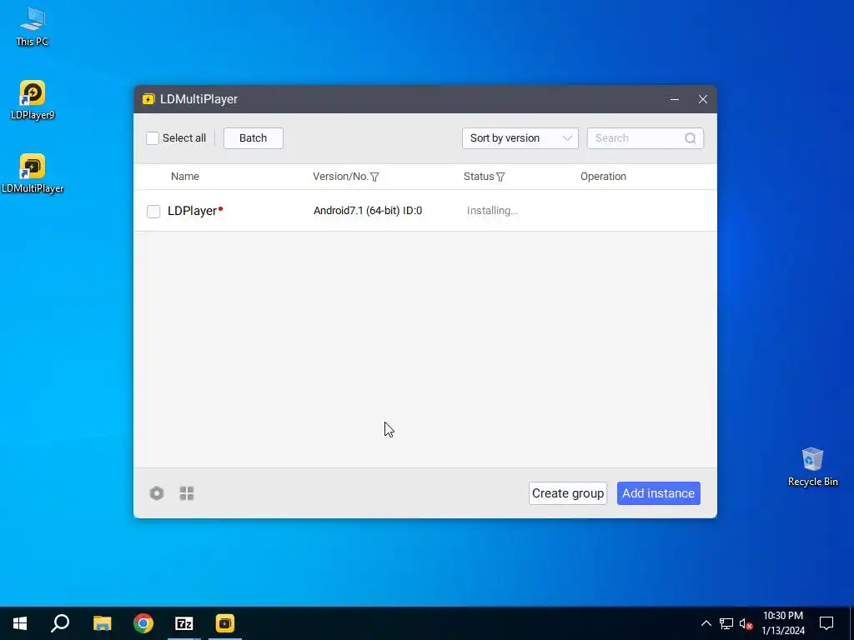
Task: Click the Android7.1 (64-bit) ID:0 text
Action: [x=368, y=211]
